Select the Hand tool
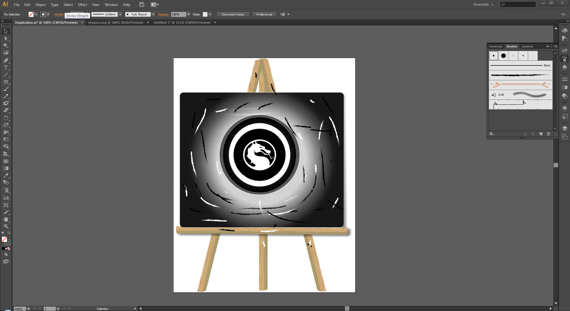This screenshot has width=570, height=311. point(6,219)
